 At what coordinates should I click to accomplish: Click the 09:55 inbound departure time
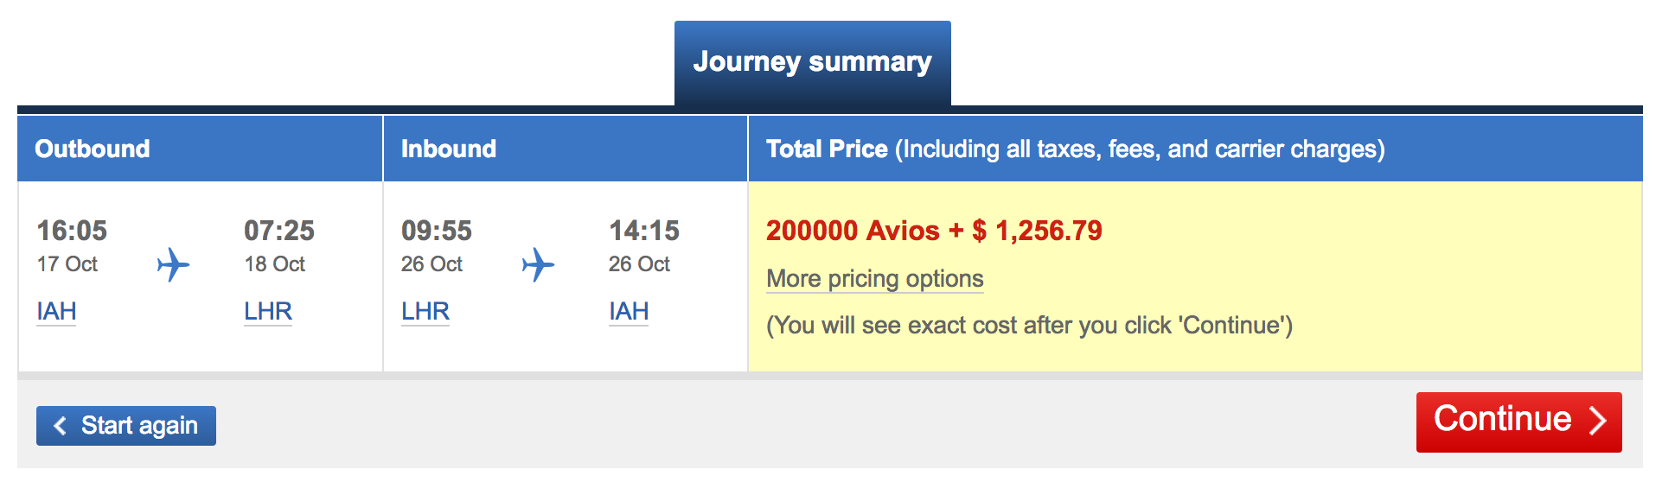437,231
